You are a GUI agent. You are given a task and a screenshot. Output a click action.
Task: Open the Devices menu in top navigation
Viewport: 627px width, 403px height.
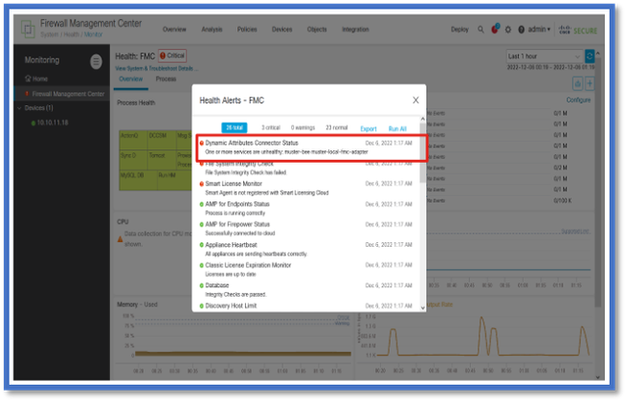pos(281,30)
